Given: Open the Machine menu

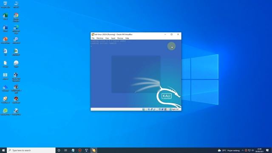Looking at the screenshot, I should tap(100, 38).
